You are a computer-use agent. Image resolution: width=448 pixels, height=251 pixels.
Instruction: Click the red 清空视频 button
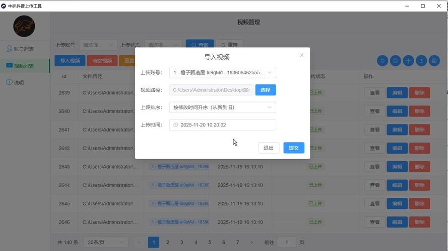coord(102,61)
